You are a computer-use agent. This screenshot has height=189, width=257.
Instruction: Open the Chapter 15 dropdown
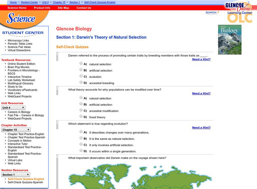(16, 130)
